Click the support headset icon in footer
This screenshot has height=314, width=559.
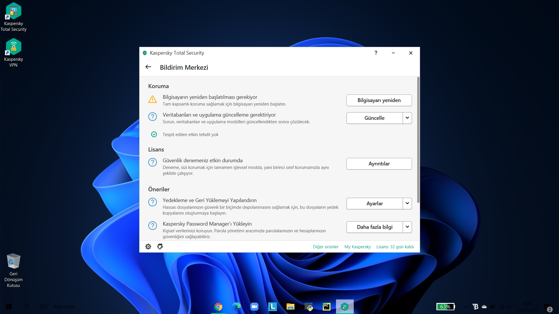pos(160,247)
